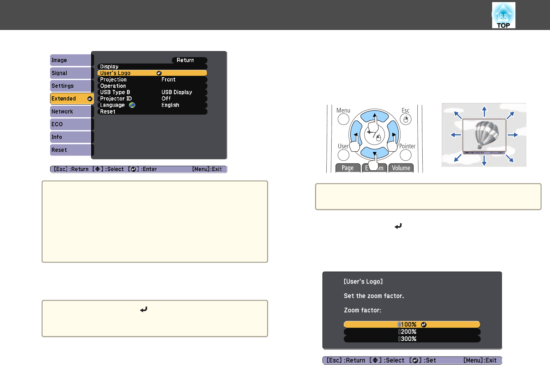Click '[Menu]:Exit' in Extended guide bar
Image resolution: width=550 pixels, height=365 pixels.
click(207, 169)
